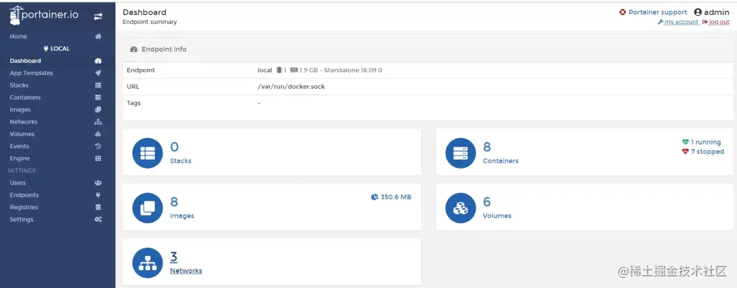
Task: Click the Registries database icon in sidebar
Action: (98, 207)
